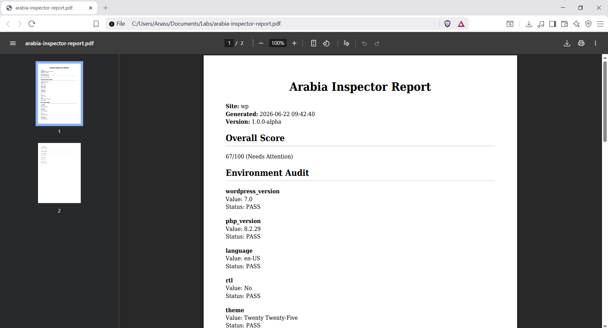Viewport: 608px width, 328px height.
Task: Click the Value: 8.2.29 text
Action: 243,229
